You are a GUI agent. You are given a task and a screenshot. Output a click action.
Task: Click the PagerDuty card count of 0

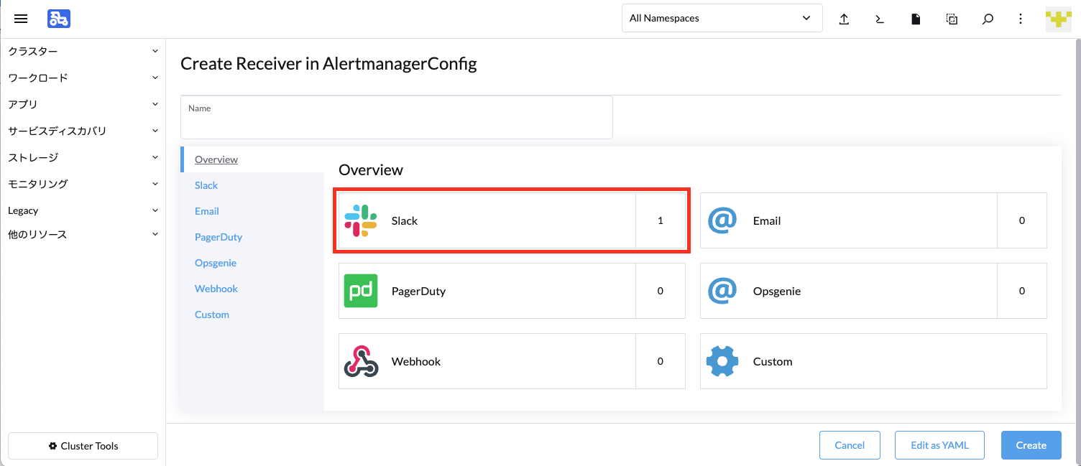[x=661, y=291]
